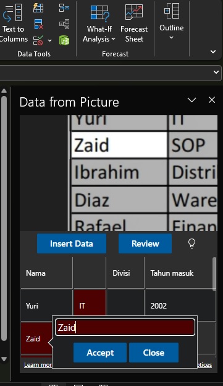Viewport: 223px width, 386px height.
Task: Open Data Validation dropdown arrow
Action: [50, 40]
